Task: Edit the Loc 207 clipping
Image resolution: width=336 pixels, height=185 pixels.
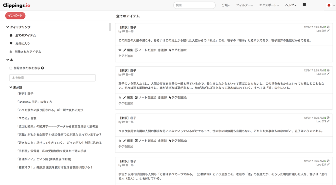Action: 128,50
